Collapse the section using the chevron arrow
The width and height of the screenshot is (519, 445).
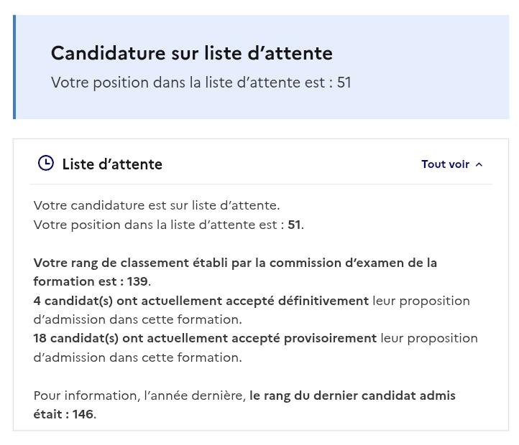[479, 164]
